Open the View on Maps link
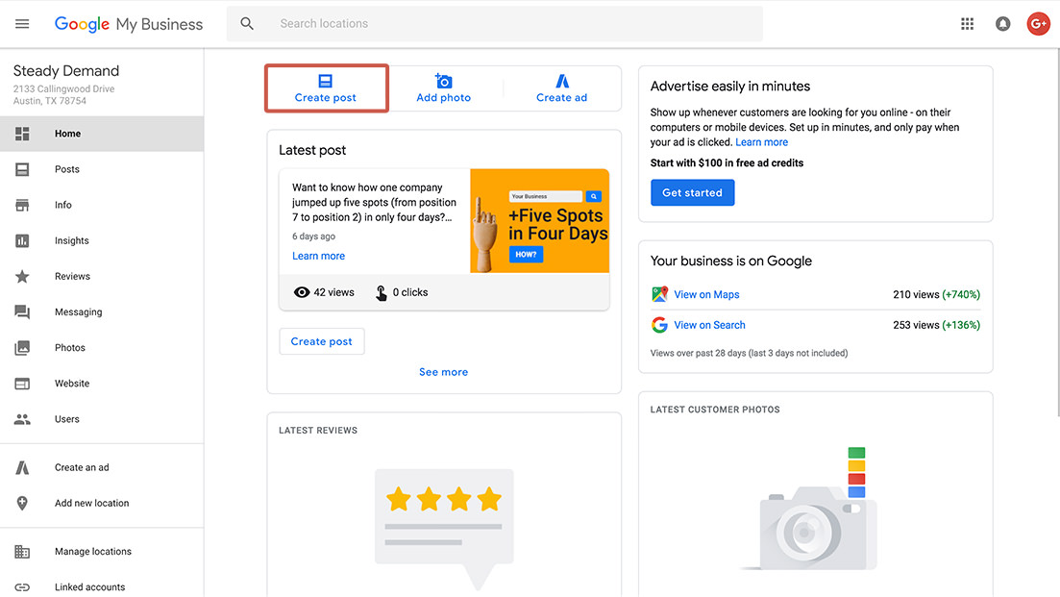The width and height of the screenshot is (1060, 597). click(706, 294)
